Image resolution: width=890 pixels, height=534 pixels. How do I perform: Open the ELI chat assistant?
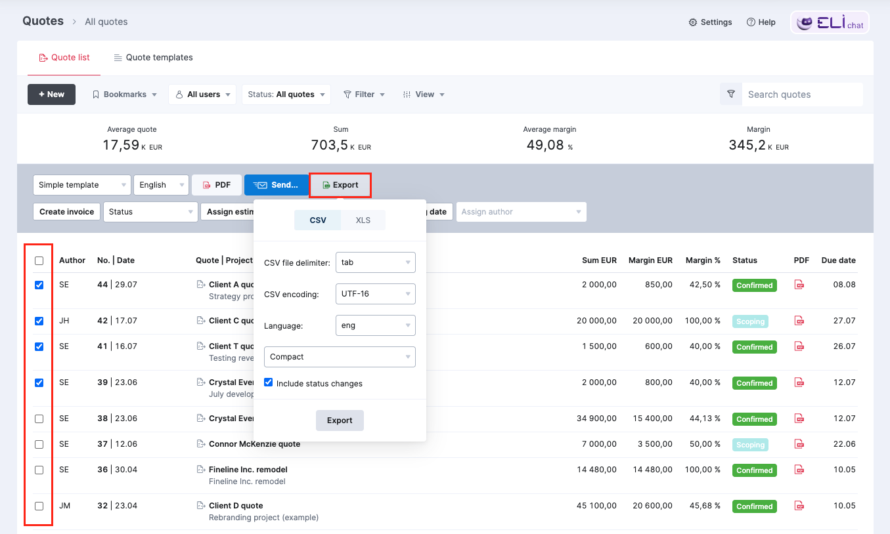(830, 22)
